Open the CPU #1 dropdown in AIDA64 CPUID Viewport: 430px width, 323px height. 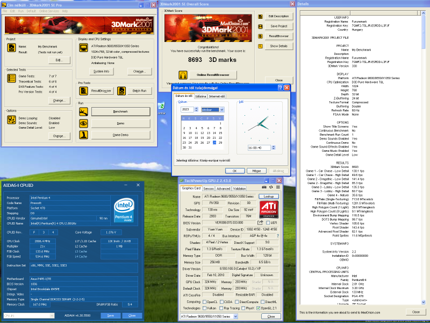pyautogui.click(x=52, y=315)
